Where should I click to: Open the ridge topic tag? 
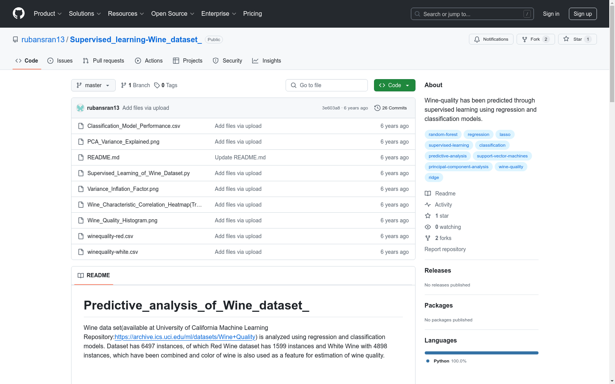point(434,177)
